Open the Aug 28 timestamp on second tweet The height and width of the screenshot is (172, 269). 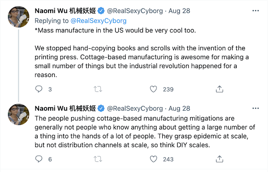click(x=179, y=108)
